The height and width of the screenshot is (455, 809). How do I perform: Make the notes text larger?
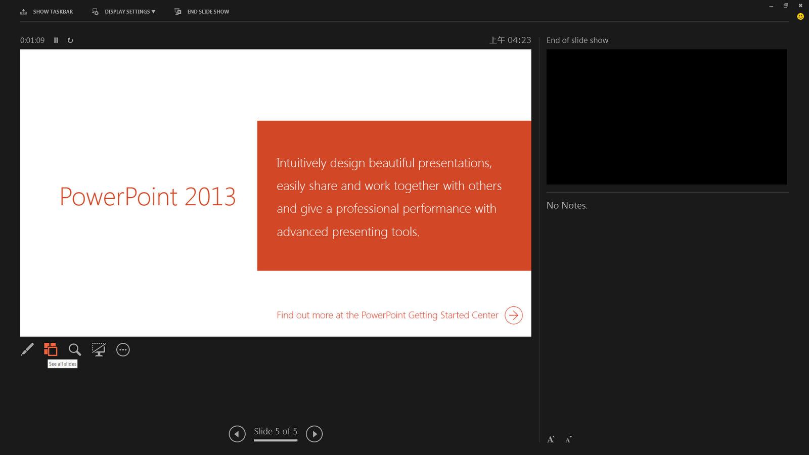(551, 439)
